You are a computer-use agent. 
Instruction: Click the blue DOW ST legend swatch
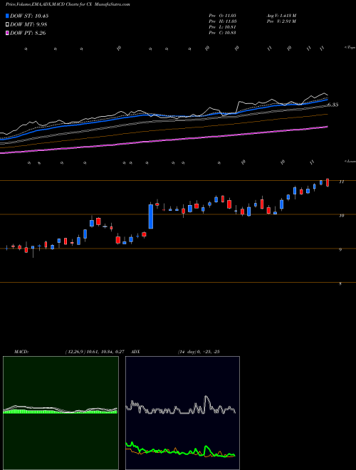7,16
